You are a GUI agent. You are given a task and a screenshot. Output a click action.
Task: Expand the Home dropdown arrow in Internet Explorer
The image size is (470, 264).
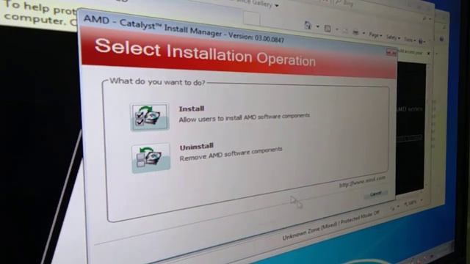(317, 26)
